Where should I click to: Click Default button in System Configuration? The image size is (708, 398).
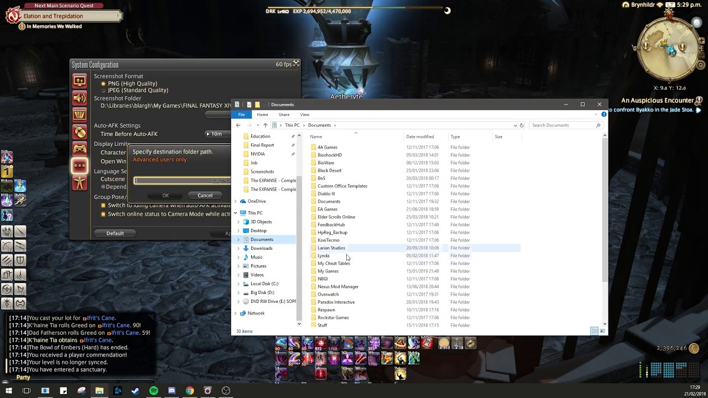[x=115, y=233]
